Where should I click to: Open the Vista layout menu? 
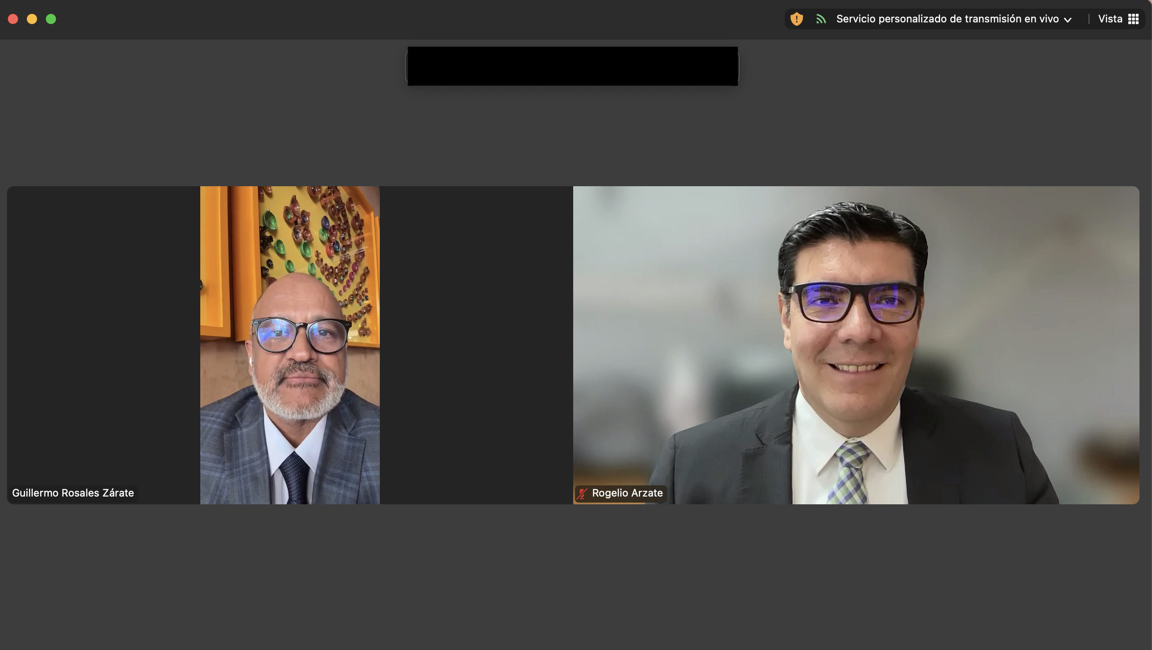[x=1118, y=19]
